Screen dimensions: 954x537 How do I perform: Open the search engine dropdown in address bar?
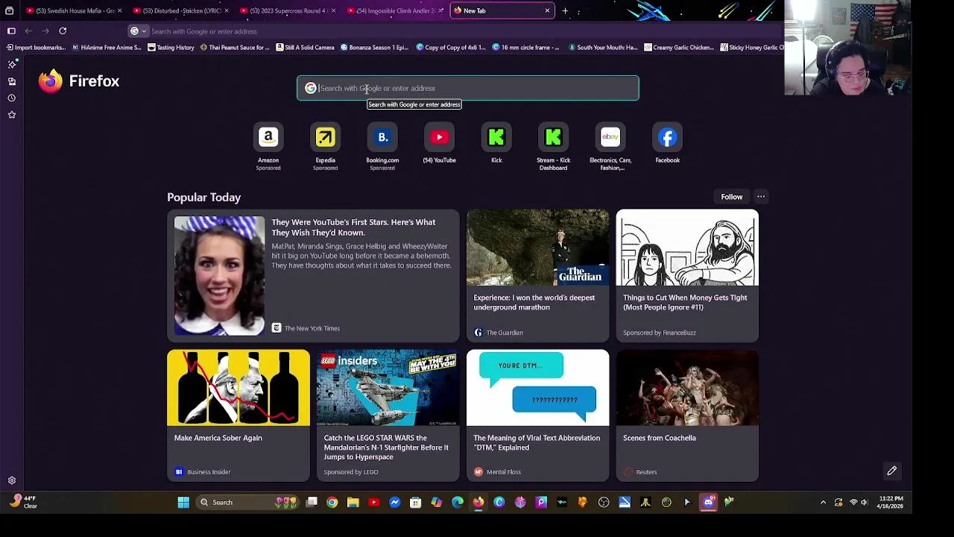click(138, 31)
